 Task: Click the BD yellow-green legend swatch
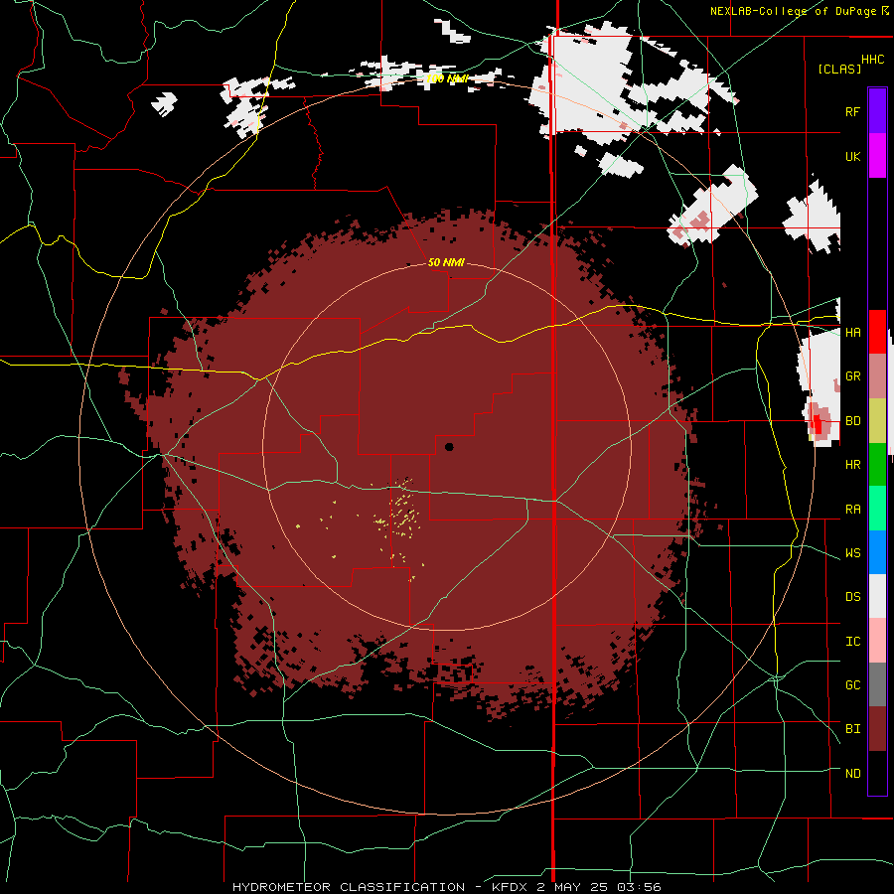coord(877,421)
